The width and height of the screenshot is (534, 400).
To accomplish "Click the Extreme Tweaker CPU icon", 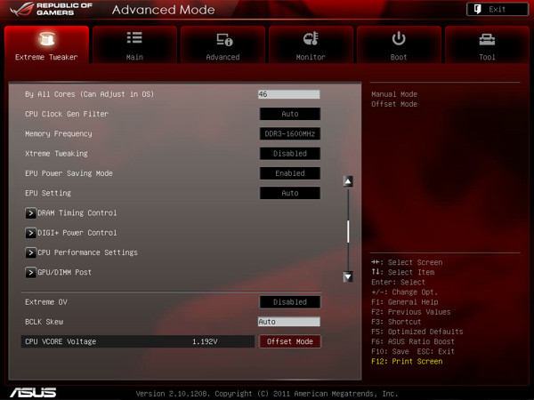I will point(46,39).
